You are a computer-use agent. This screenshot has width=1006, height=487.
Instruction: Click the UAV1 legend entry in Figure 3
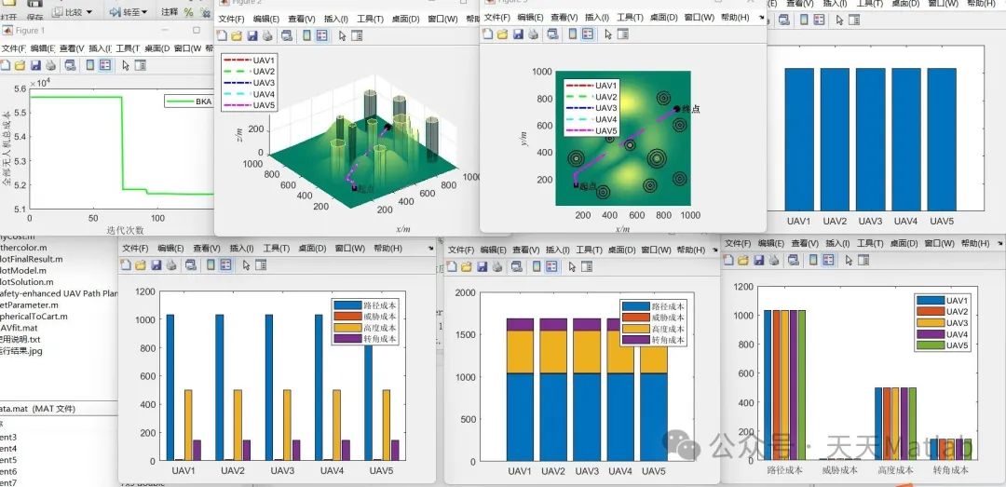591,86
